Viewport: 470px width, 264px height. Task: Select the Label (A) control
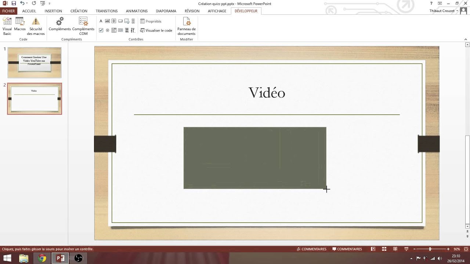click(101, 21)
